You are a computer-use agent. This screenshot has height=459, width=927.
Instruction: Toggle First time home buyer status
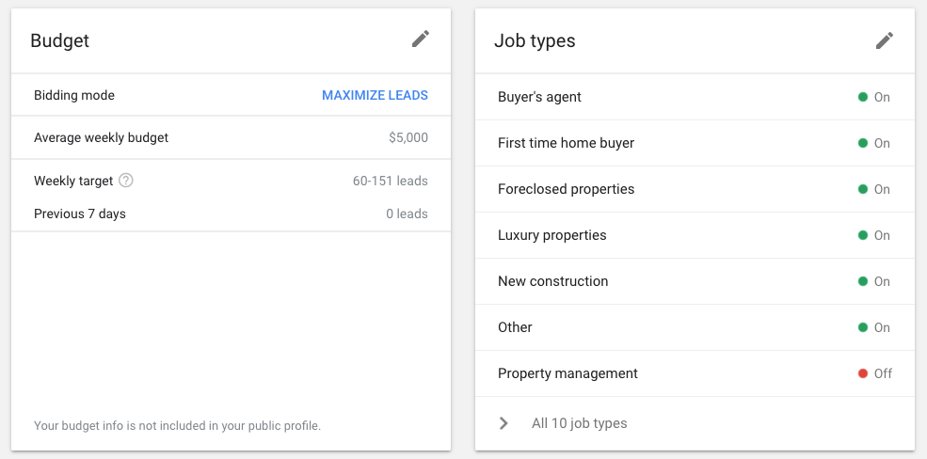(873, 143)
